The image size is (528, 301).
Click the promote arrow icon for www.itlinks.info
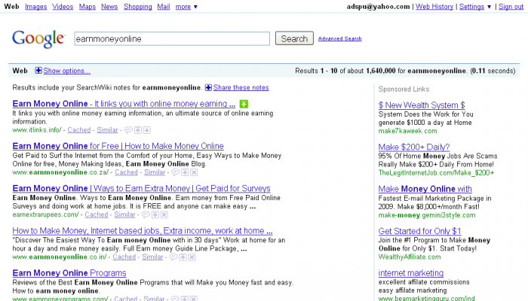138,130
